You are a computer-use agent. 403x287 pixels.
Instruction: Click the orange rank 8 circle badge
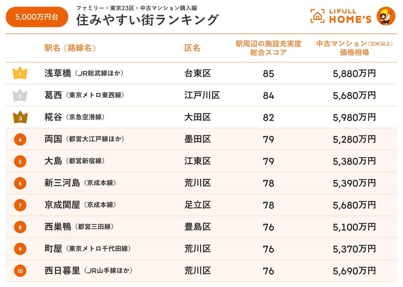(20, 227)
